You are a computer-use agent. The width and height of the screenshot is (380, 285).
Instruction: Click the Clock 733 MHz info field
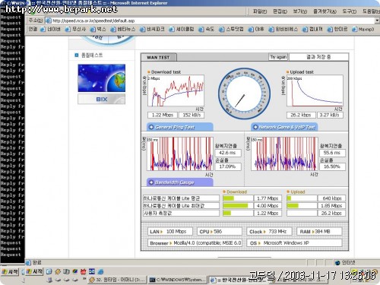pos(269,231)
